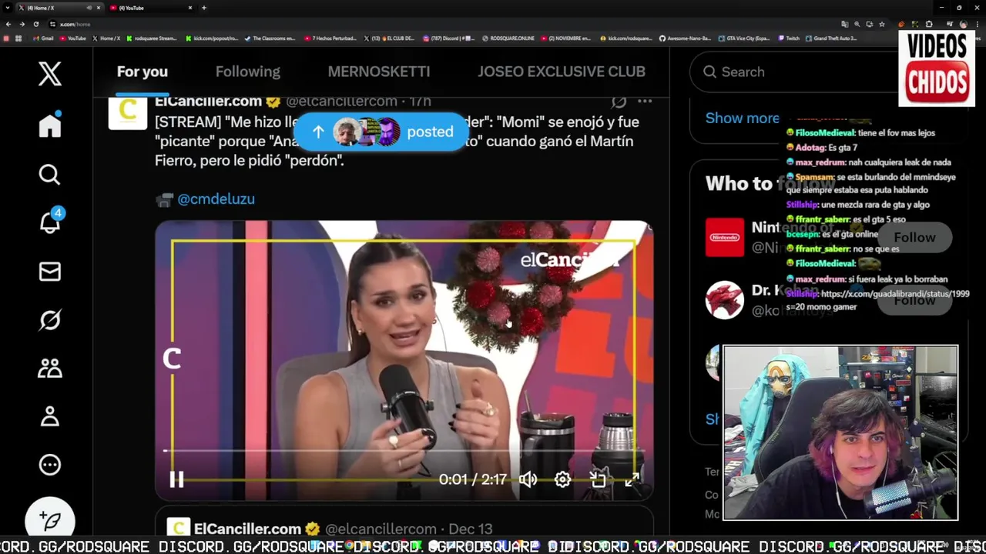The height and width of the screenshot is (554, 986).
Task: Mute the video with the speaker icon
Action: [528, 479]
